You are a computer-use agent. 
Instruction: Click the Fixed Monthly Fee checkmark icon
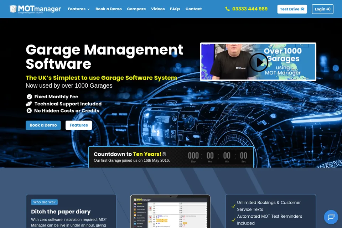point(29,97)
